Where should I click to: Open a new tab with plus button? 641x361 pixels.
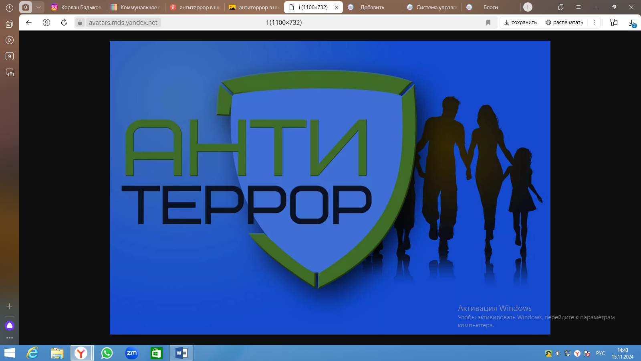tap(528, 7)
